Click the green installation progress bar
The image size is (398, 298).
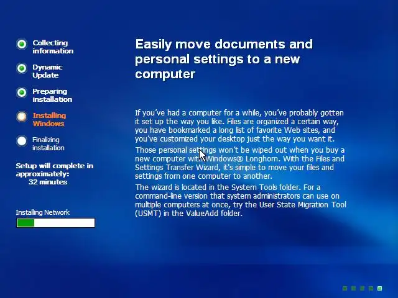pyautogui.click(x=55, y=223)
